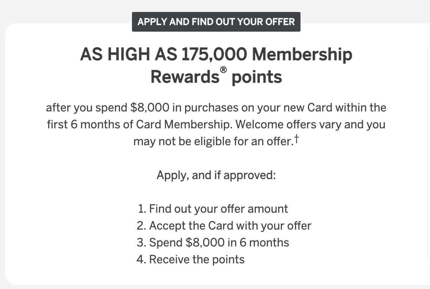Screen dimensions: 430x289
Task: Click "may not be eligible for an offer" line
Action: [213, 141]
